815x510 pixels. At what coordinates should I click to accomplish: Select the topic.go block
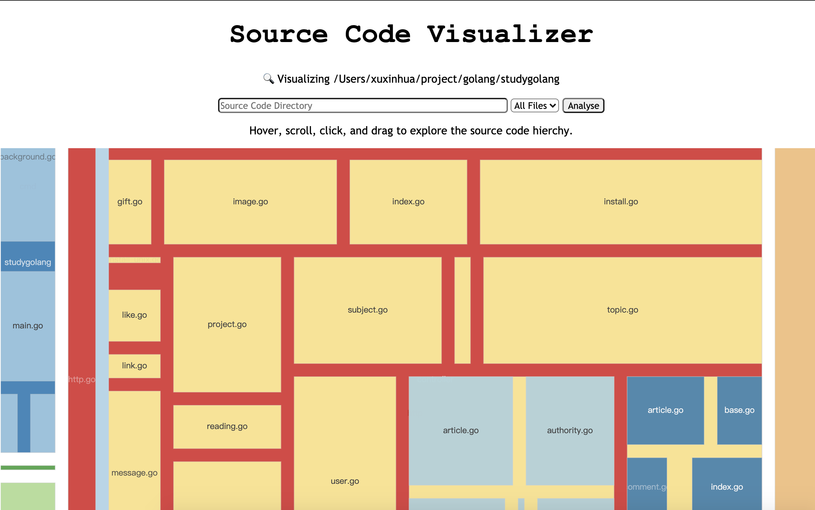[622, 310]
